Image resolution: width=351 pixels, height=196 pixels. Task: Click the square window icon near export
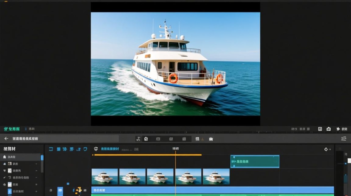(x=320, y=129)
